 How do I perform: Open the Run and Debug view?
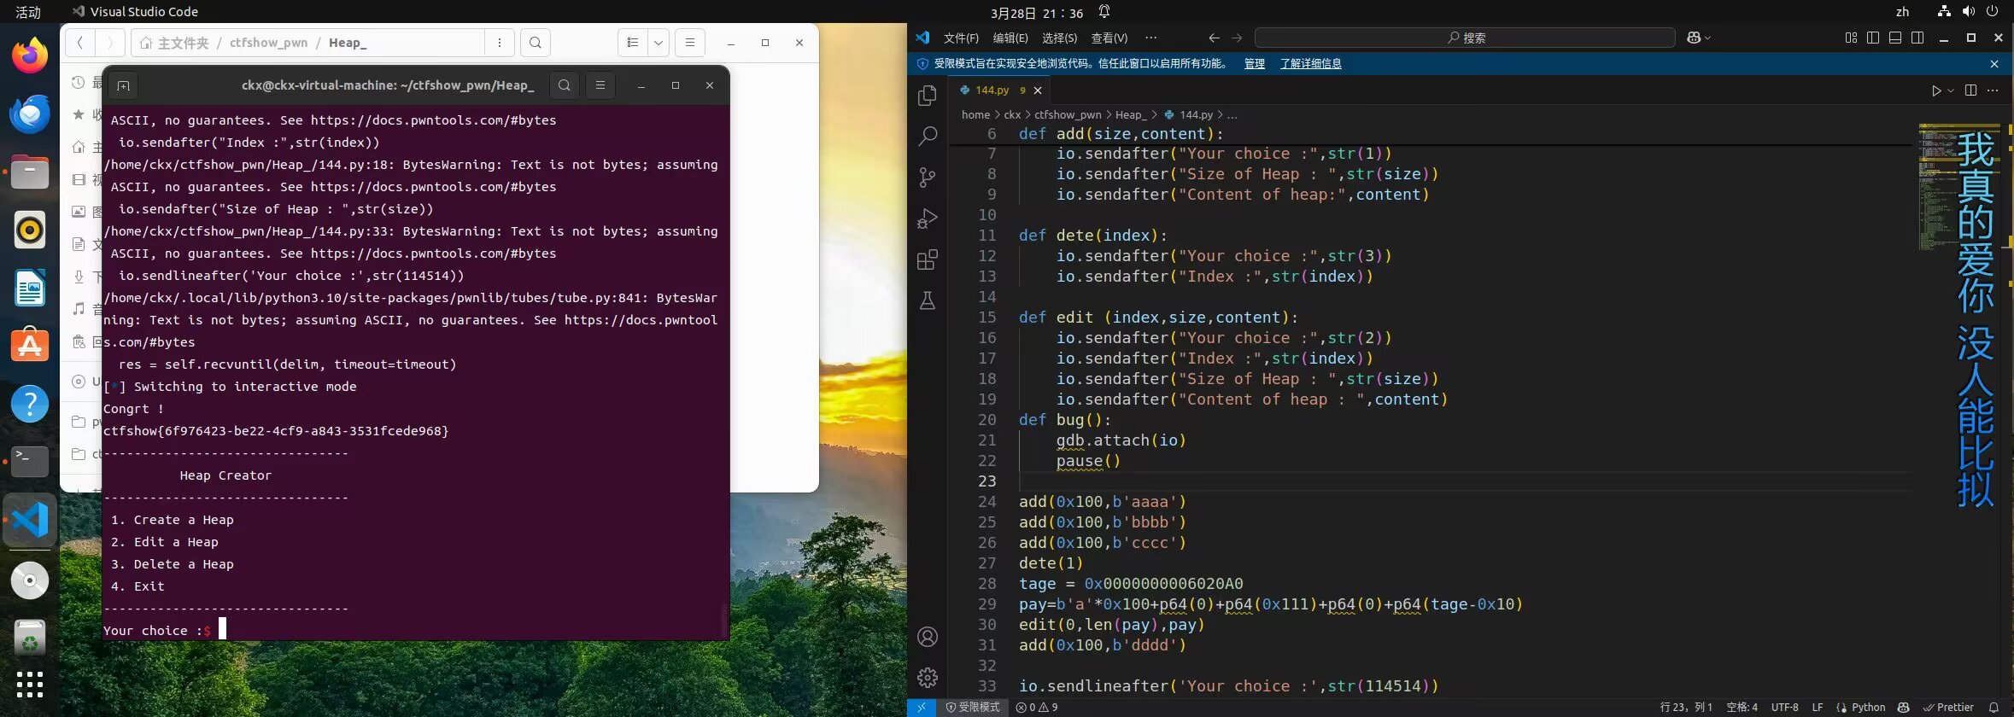(x=927, y=219)
